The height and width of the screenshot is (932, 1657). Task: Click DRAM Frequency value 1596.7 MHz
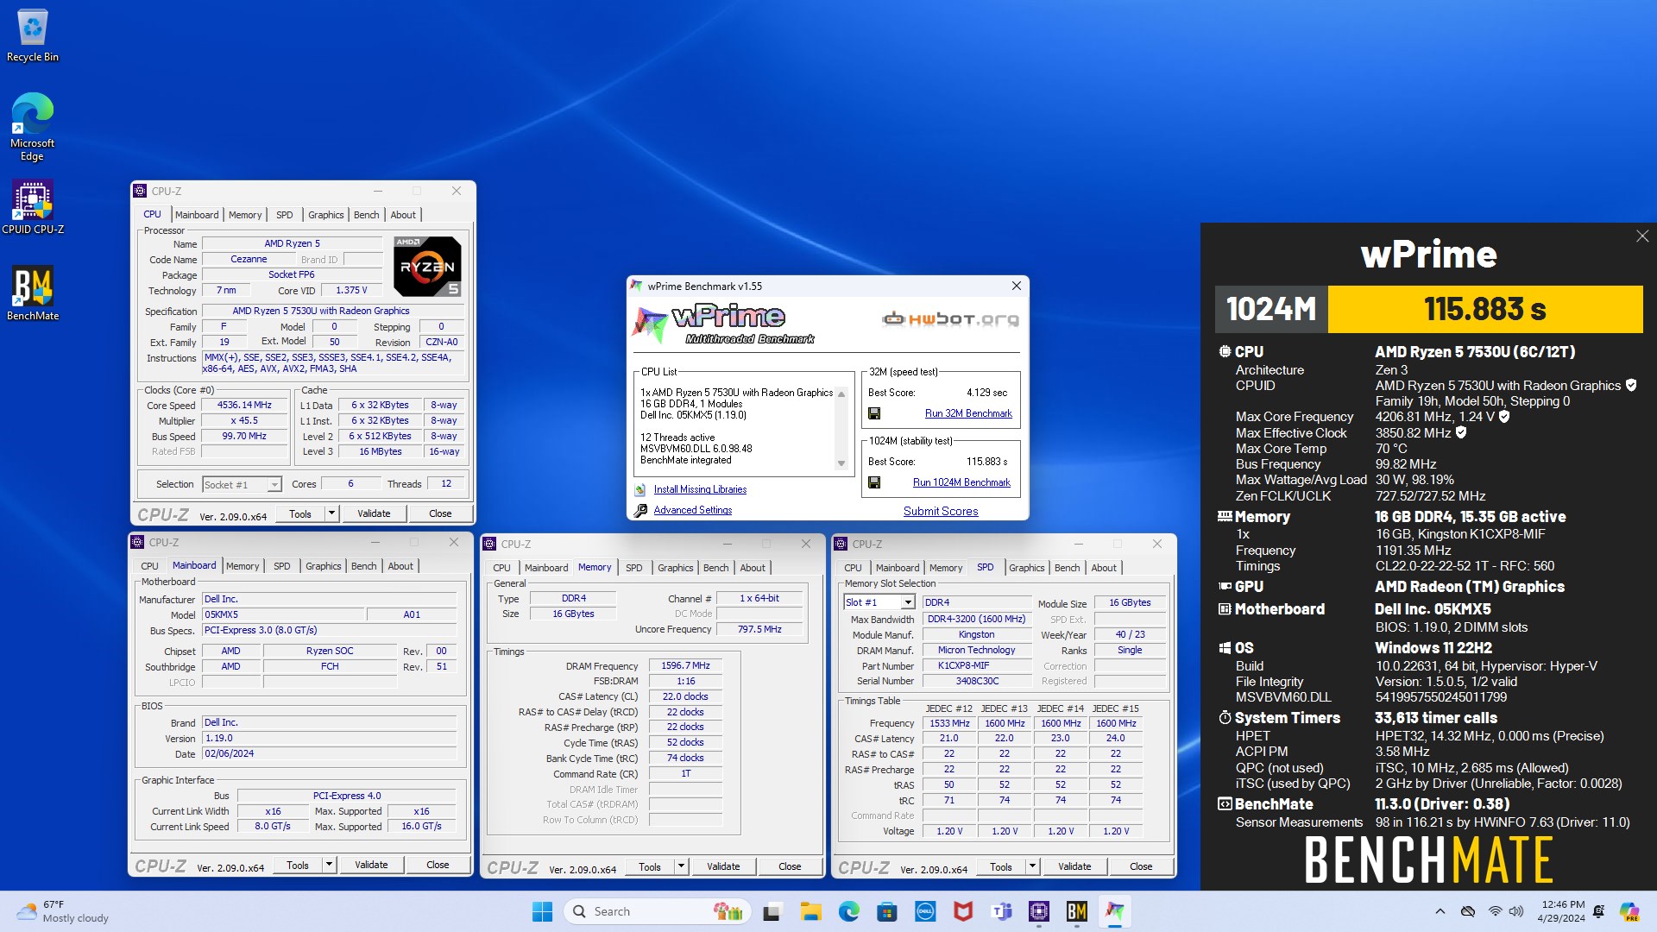point(685,666)
